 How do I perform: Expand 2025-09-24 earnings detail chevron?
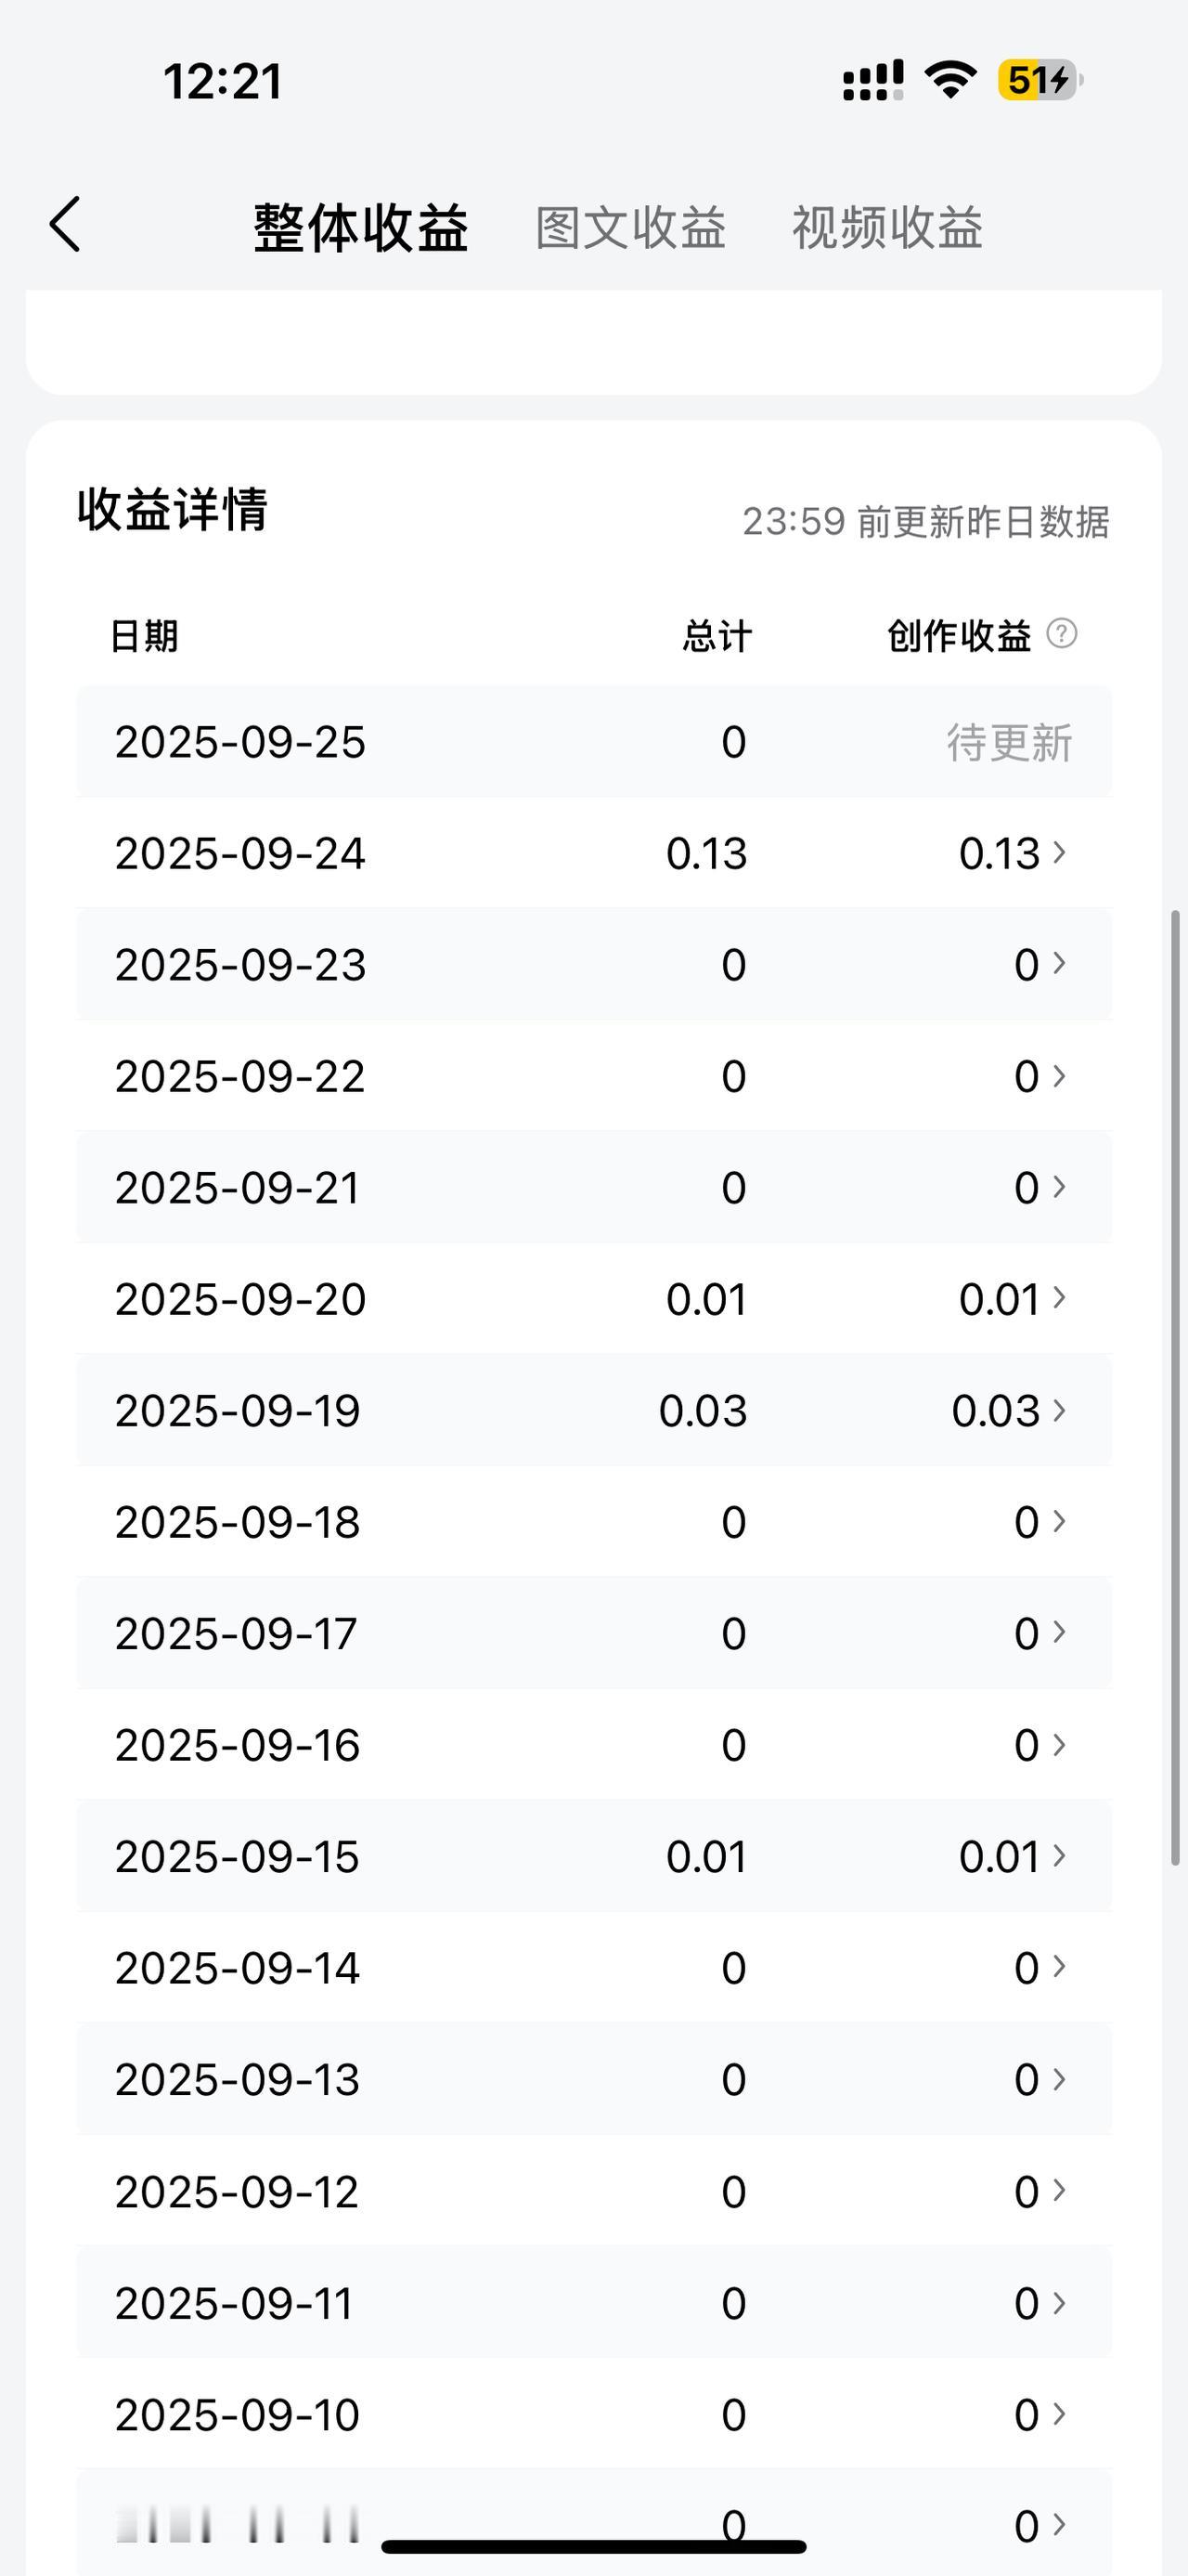tap(1059, 852)
